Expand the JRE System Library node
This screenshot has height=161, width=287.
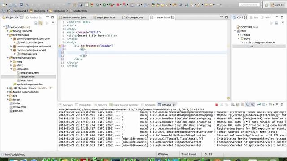click(x=8, y=88)
